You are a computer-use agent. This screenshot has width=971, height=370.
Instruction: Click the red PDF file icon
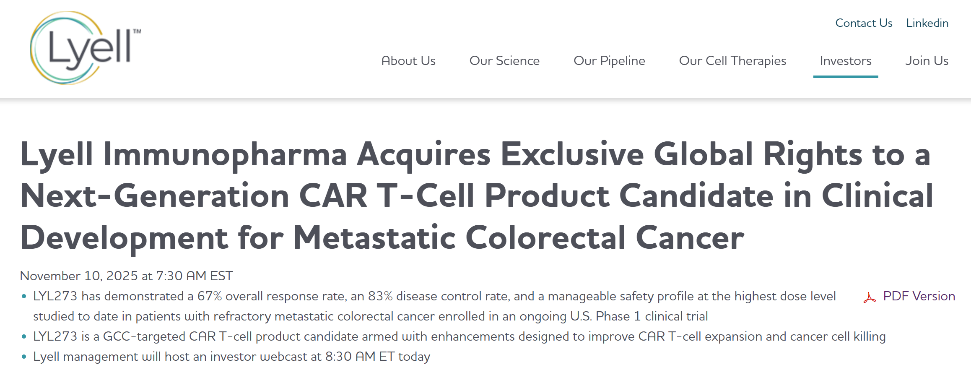click(x=870, y=298)
